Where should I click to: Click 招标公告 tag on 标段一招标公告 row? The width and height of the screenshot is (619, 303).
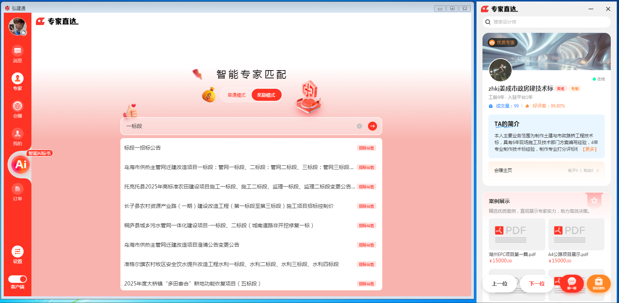point(367,148)
